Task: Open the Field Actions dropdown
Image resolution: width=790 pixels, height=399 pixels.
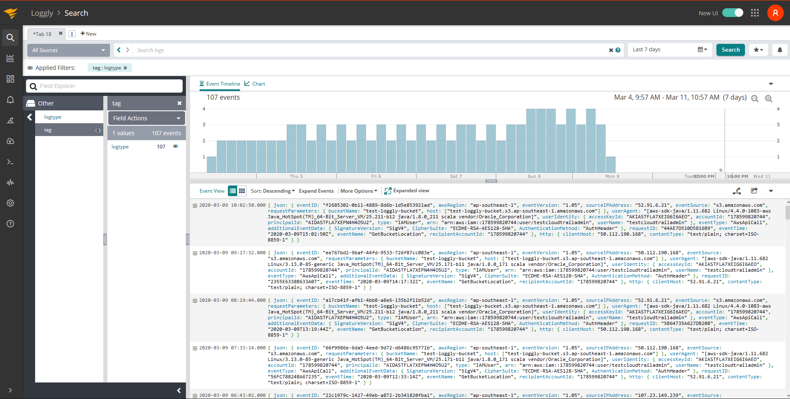Action: [146, 118]
